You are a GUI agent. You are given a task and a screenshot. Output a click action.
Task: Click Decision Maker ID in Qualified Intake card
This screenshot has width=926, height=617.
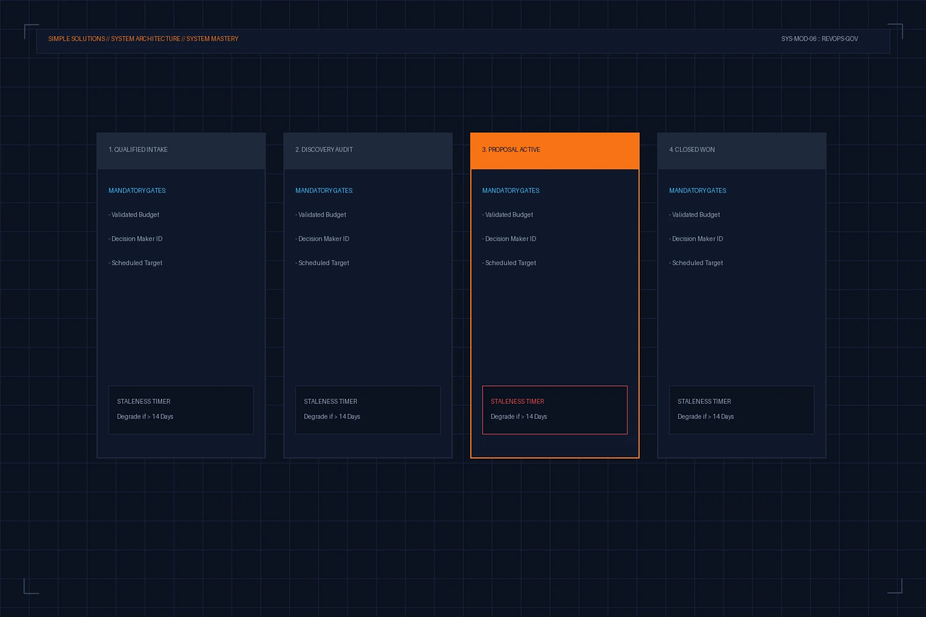pos(136,239)
